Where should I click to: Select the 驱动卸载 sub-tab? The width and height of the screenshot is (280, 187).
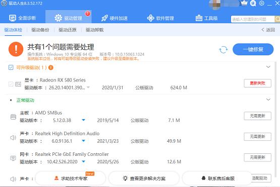(x=95, y=30)
